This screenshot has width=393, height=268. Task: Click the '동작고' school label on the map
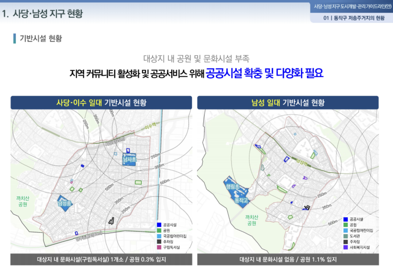pyautogui.click(x=241, y=200)
